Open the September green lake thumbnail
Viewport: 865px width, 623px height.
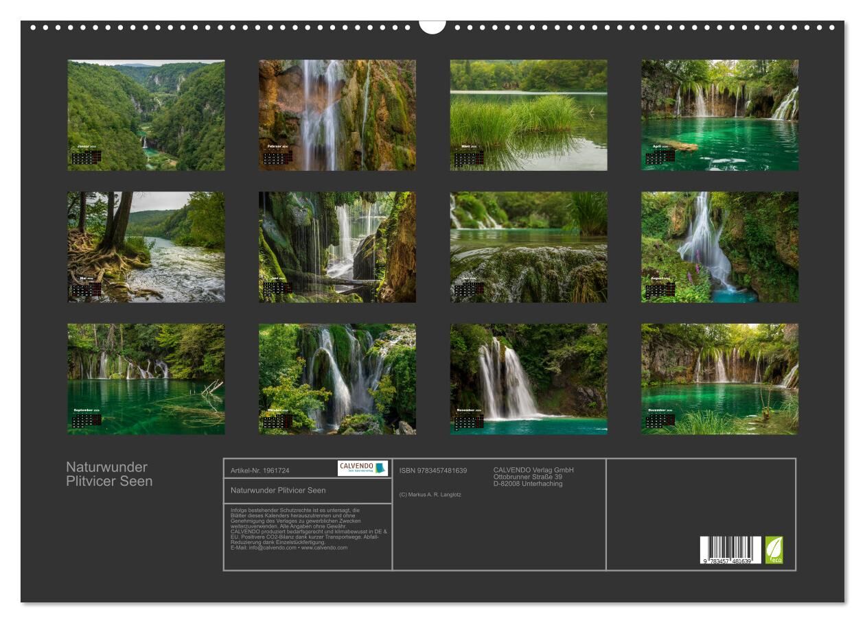[146, 379]
